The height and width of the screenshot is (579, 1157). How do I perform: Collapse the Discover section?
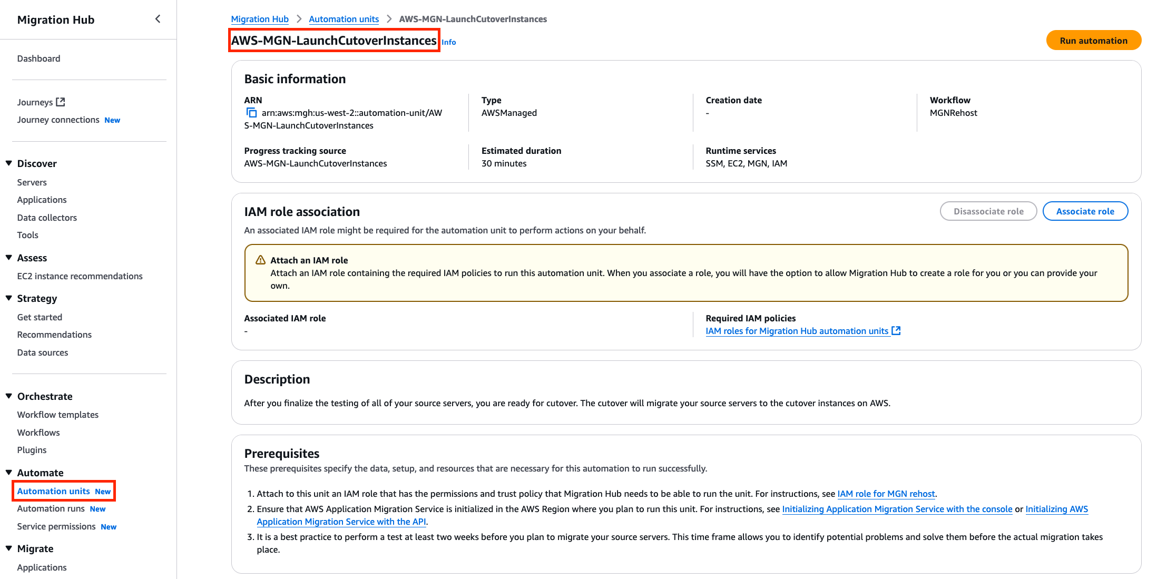coord(8,163)
